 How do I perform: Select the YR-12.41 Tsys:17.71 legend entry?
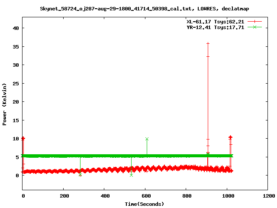click(x=216, y=27)
